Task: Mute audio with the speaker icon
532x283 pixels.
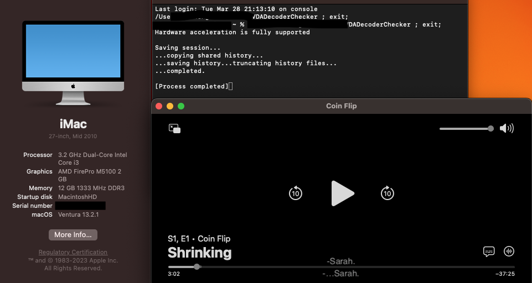Action: tap(507, 128)
